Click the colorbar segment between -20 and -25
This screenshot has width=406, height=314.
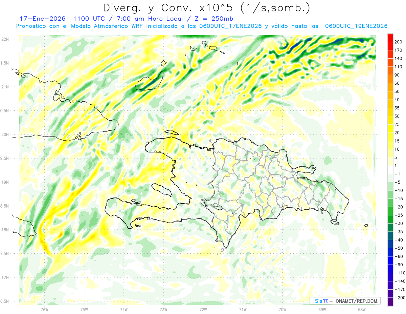click(x=390, y=211)
